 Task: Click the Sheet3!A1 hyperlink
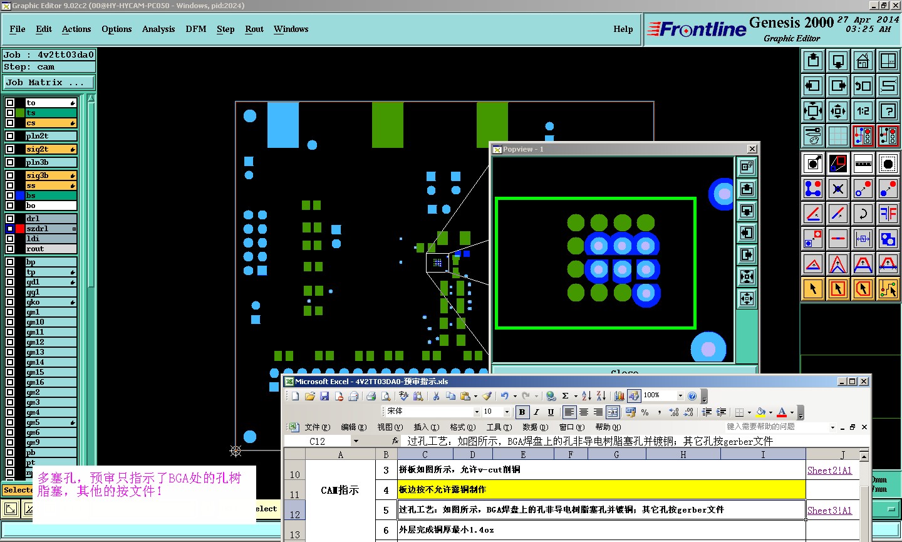(x=829, y=511)
